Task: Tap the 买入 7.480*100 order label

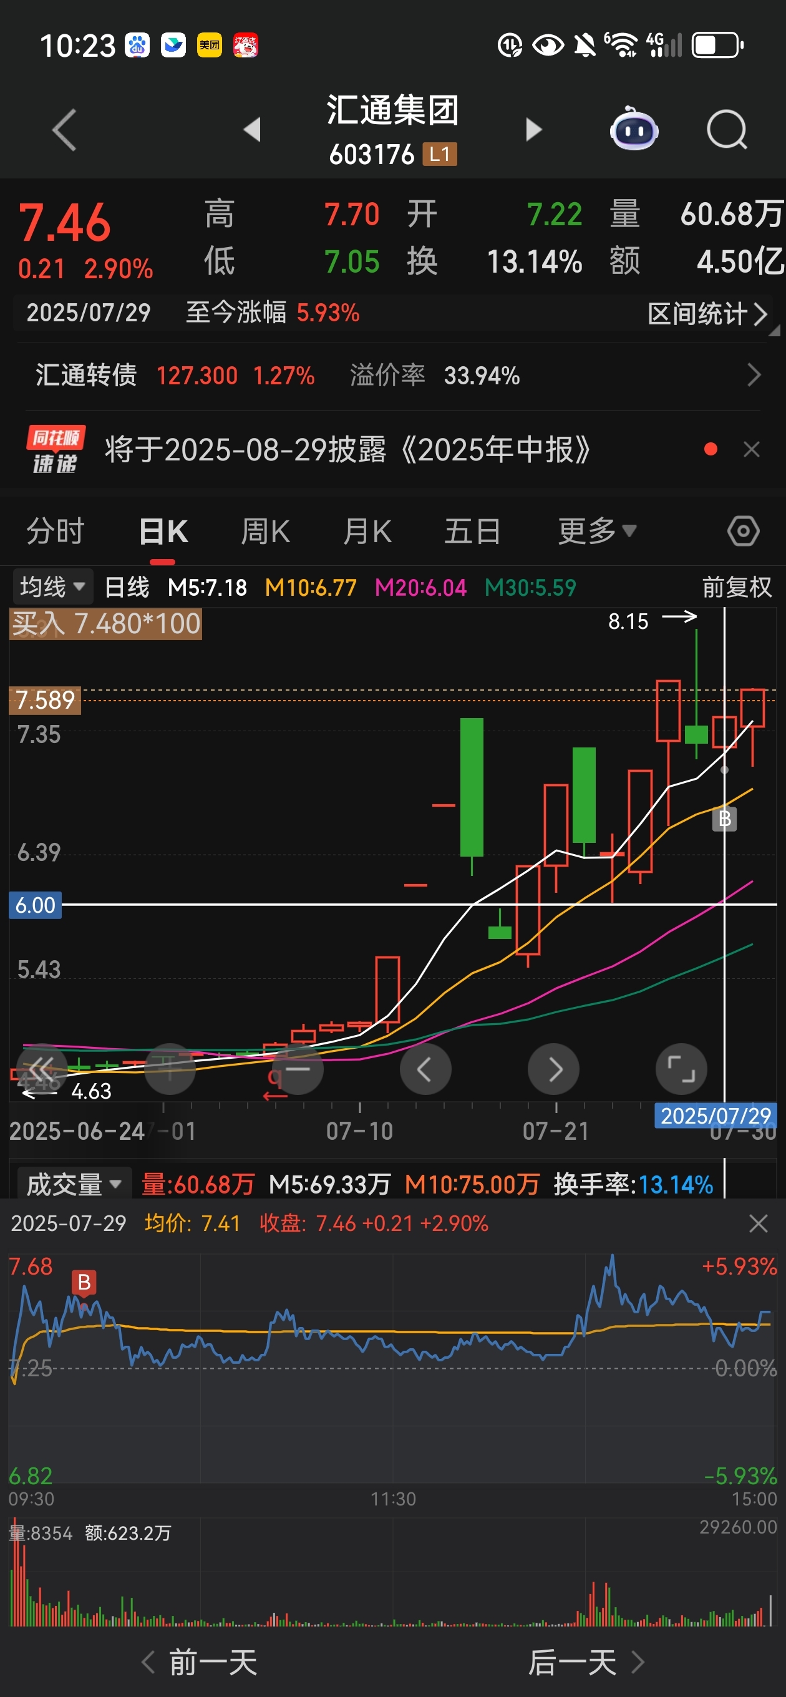Action: coord(105,624)
